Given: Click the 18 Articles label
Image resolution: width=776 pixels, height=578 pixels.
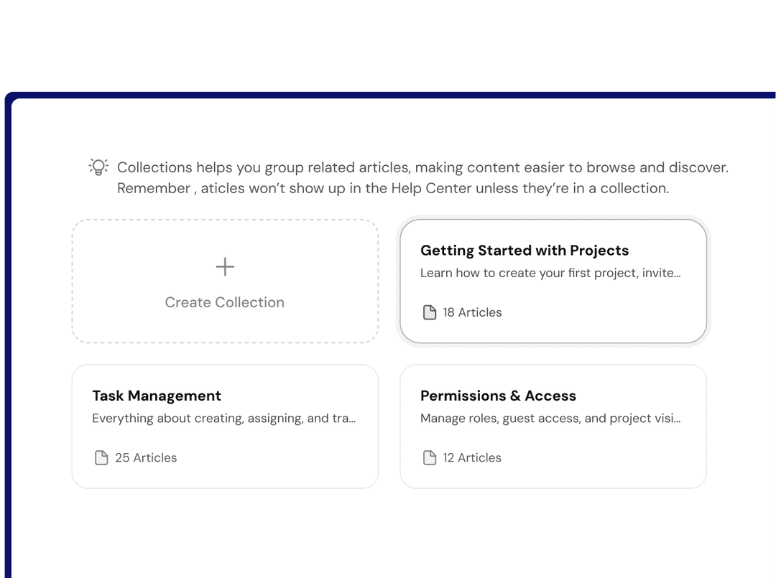Looking at the screenshot, I should point(471,312).
